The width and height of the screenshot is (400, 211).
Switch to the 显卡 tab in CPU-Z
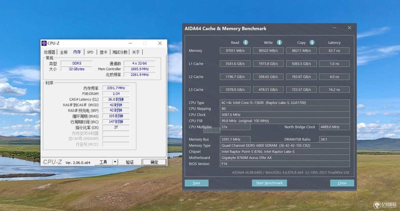(x=103, y=52)
